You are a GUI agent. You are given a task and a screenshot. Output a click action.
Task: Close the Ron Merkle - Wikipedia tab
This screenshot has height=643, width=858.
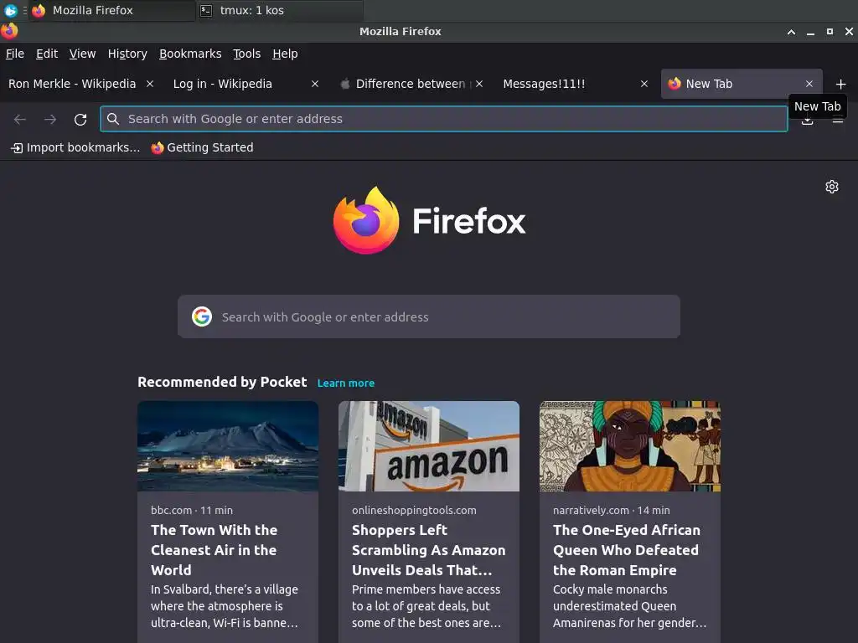150,84
